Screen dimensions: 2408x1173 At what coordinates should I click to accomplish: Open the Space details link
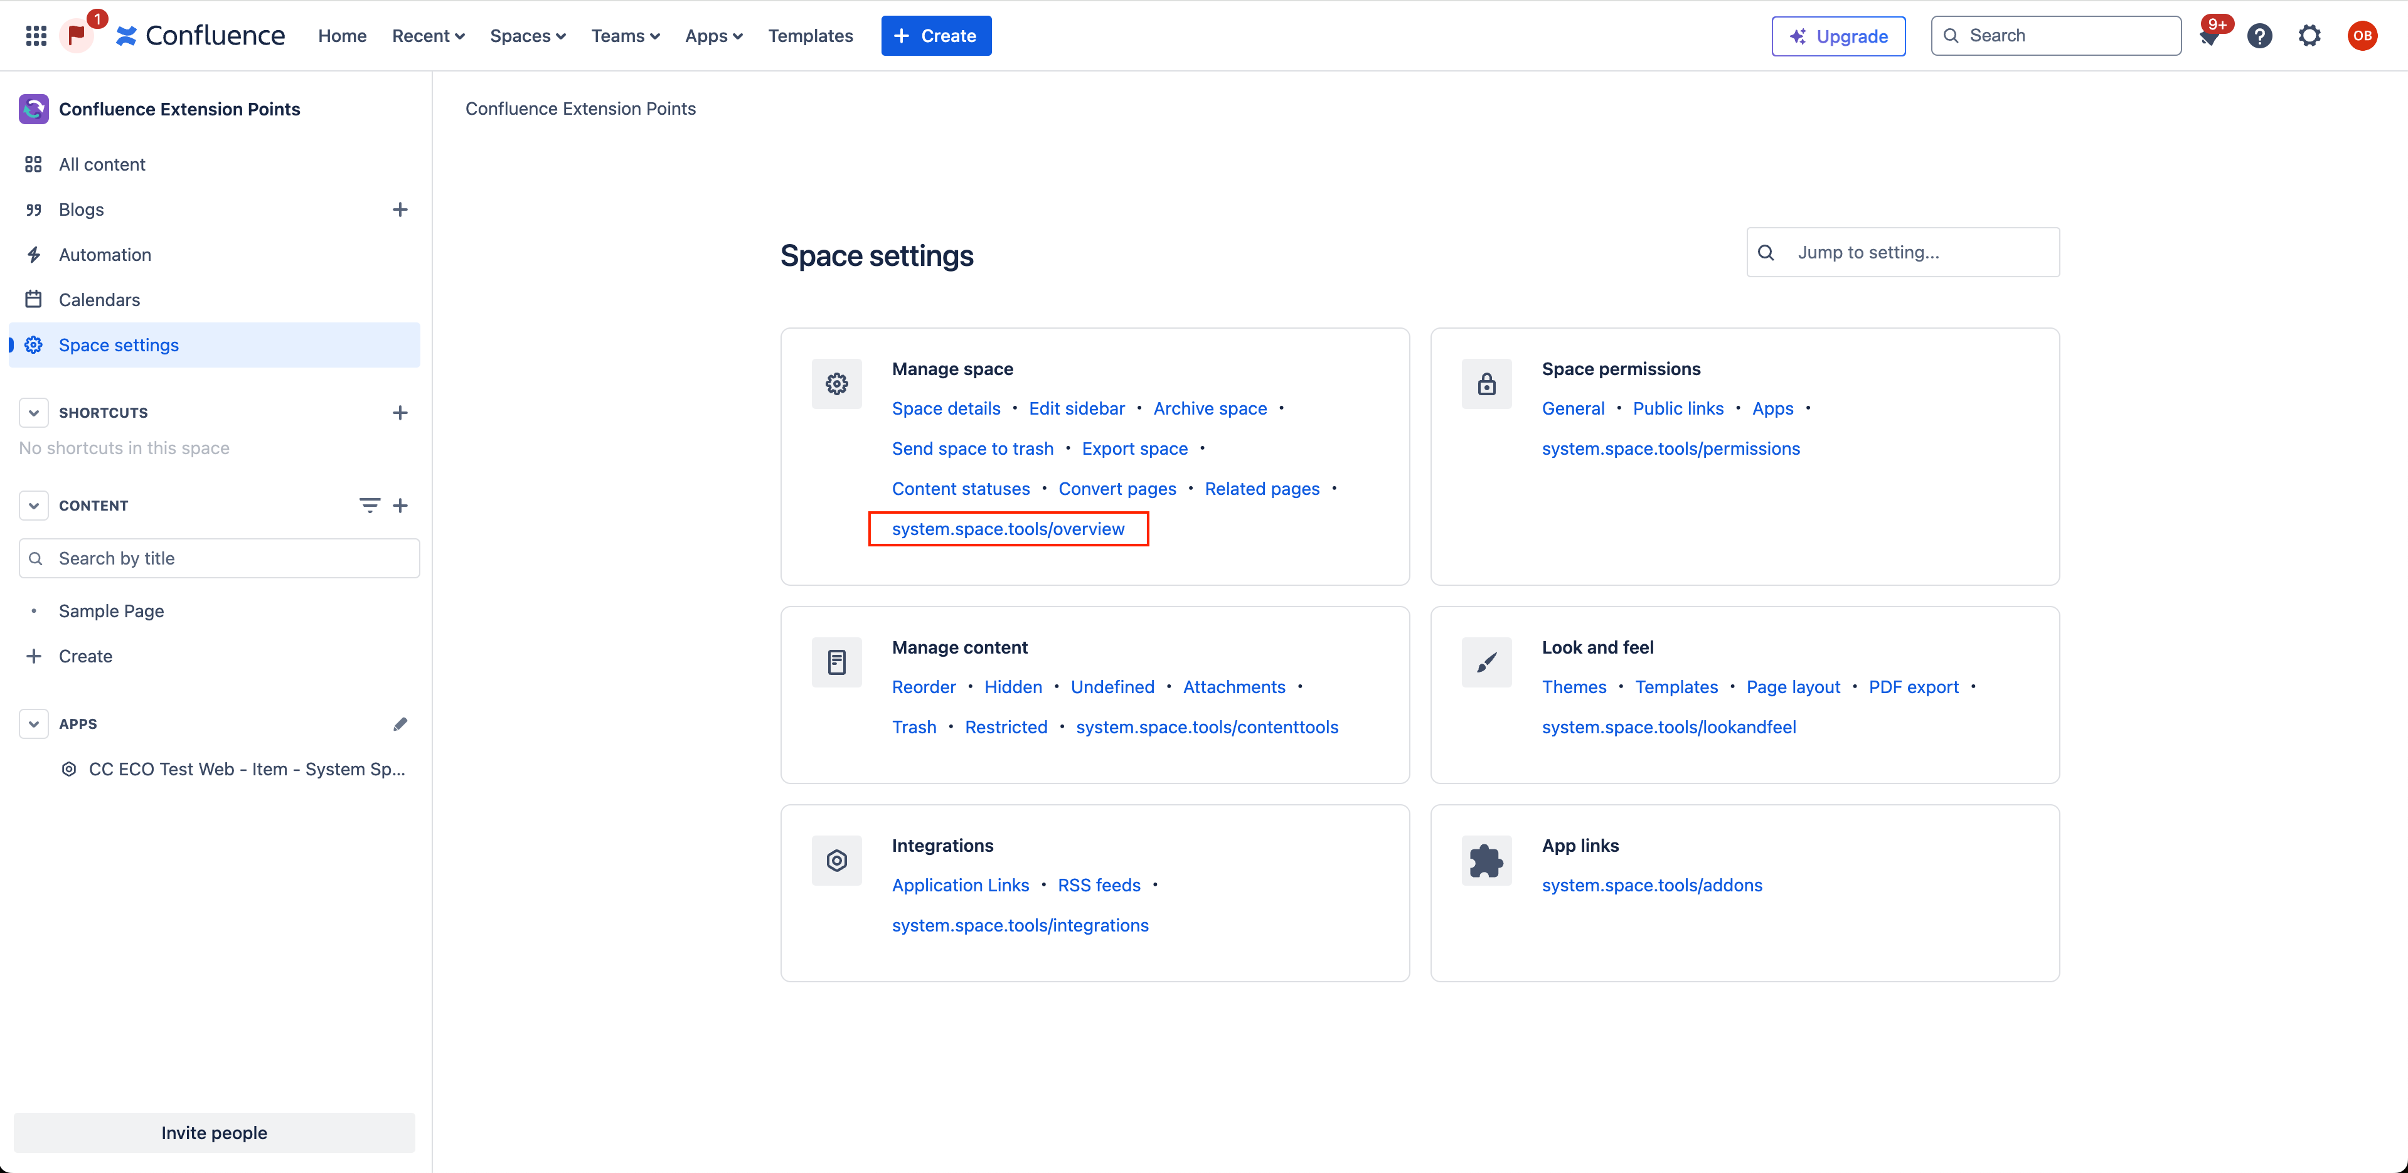point(945,408)
